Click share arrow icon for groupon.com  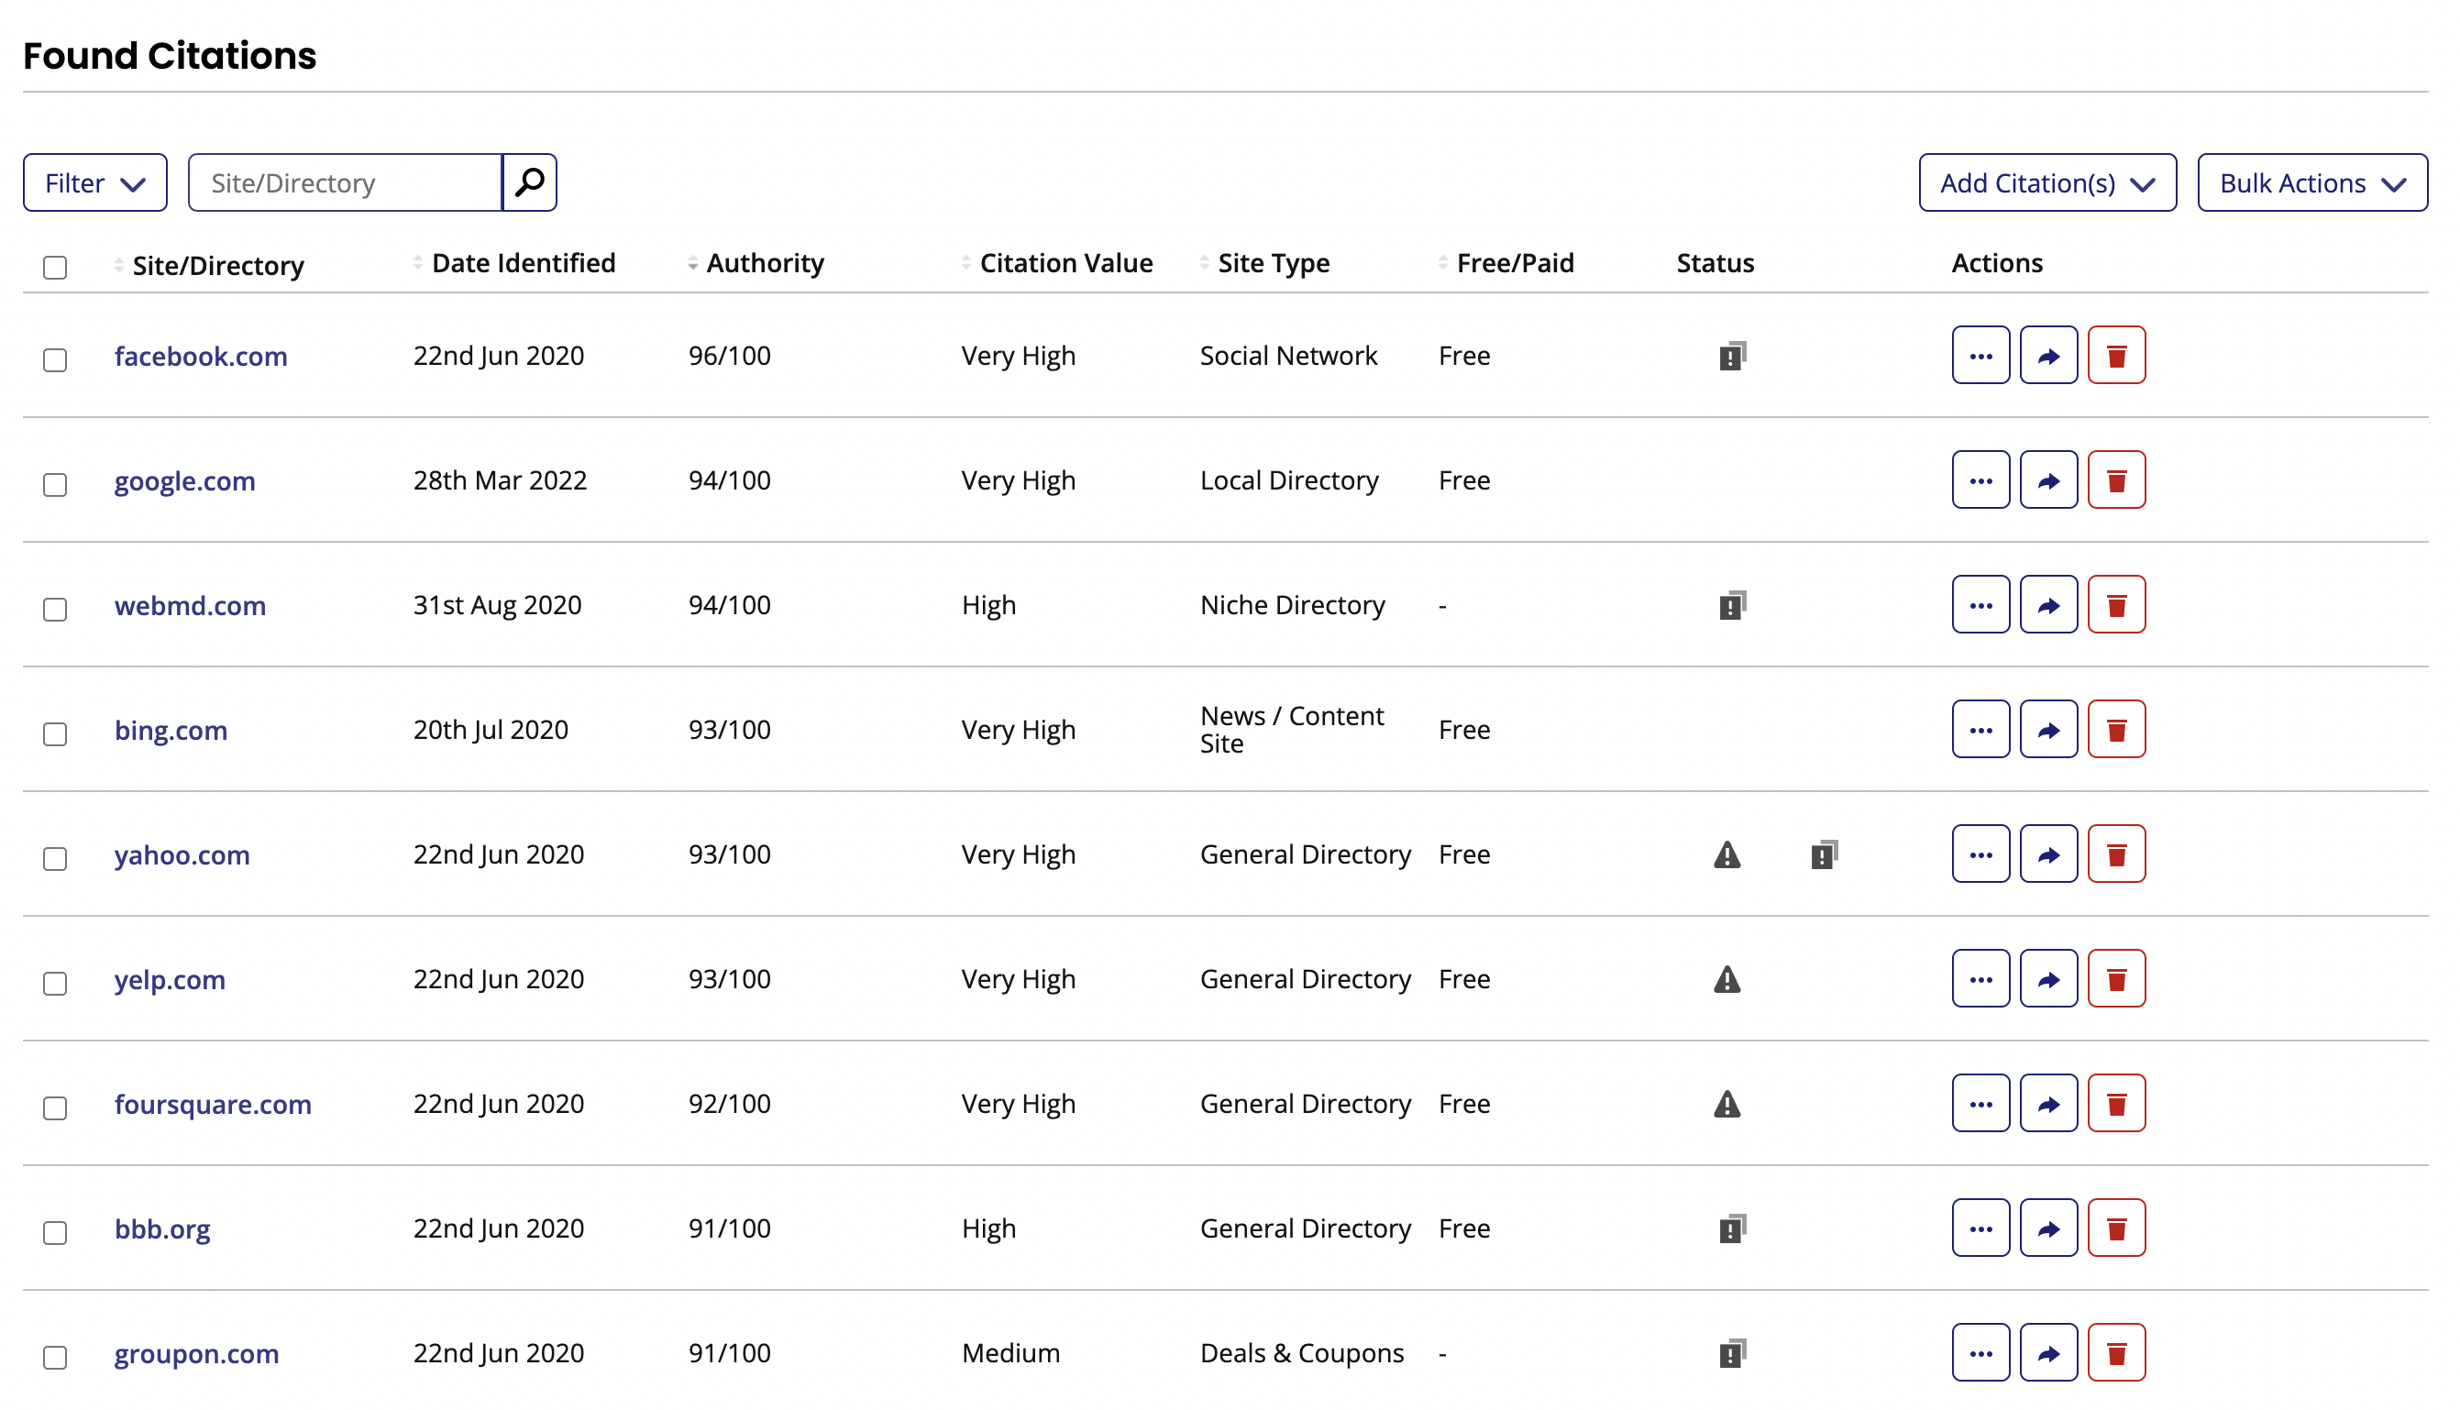click(x=2048, y=1354)
